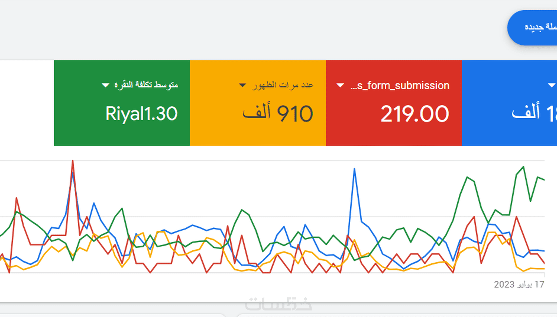Click the first red peak at chart's left
The width and height of the screenshot is (557, 317).
coord(16,198)
